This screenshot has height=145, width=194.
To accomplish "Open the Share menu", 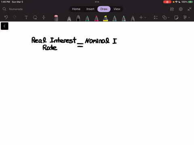I will coord(172,9).
